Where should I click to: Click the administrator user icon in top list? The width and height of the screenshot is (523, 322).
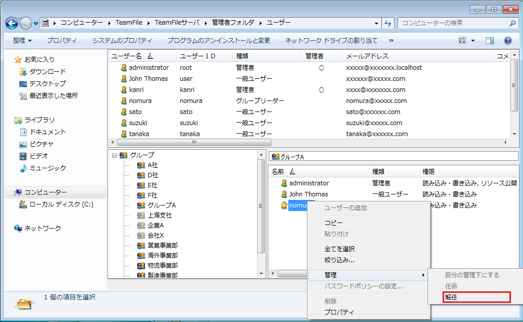124,68
